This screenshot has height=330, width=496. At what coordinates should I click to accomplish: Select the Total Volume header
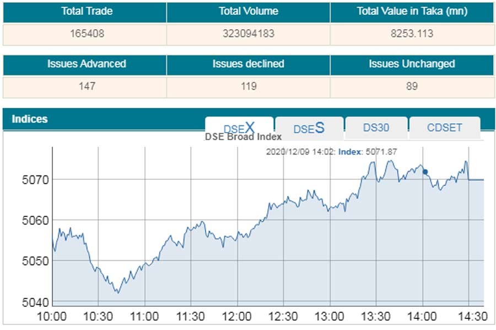pyautogui.click(x=248, y=12)
